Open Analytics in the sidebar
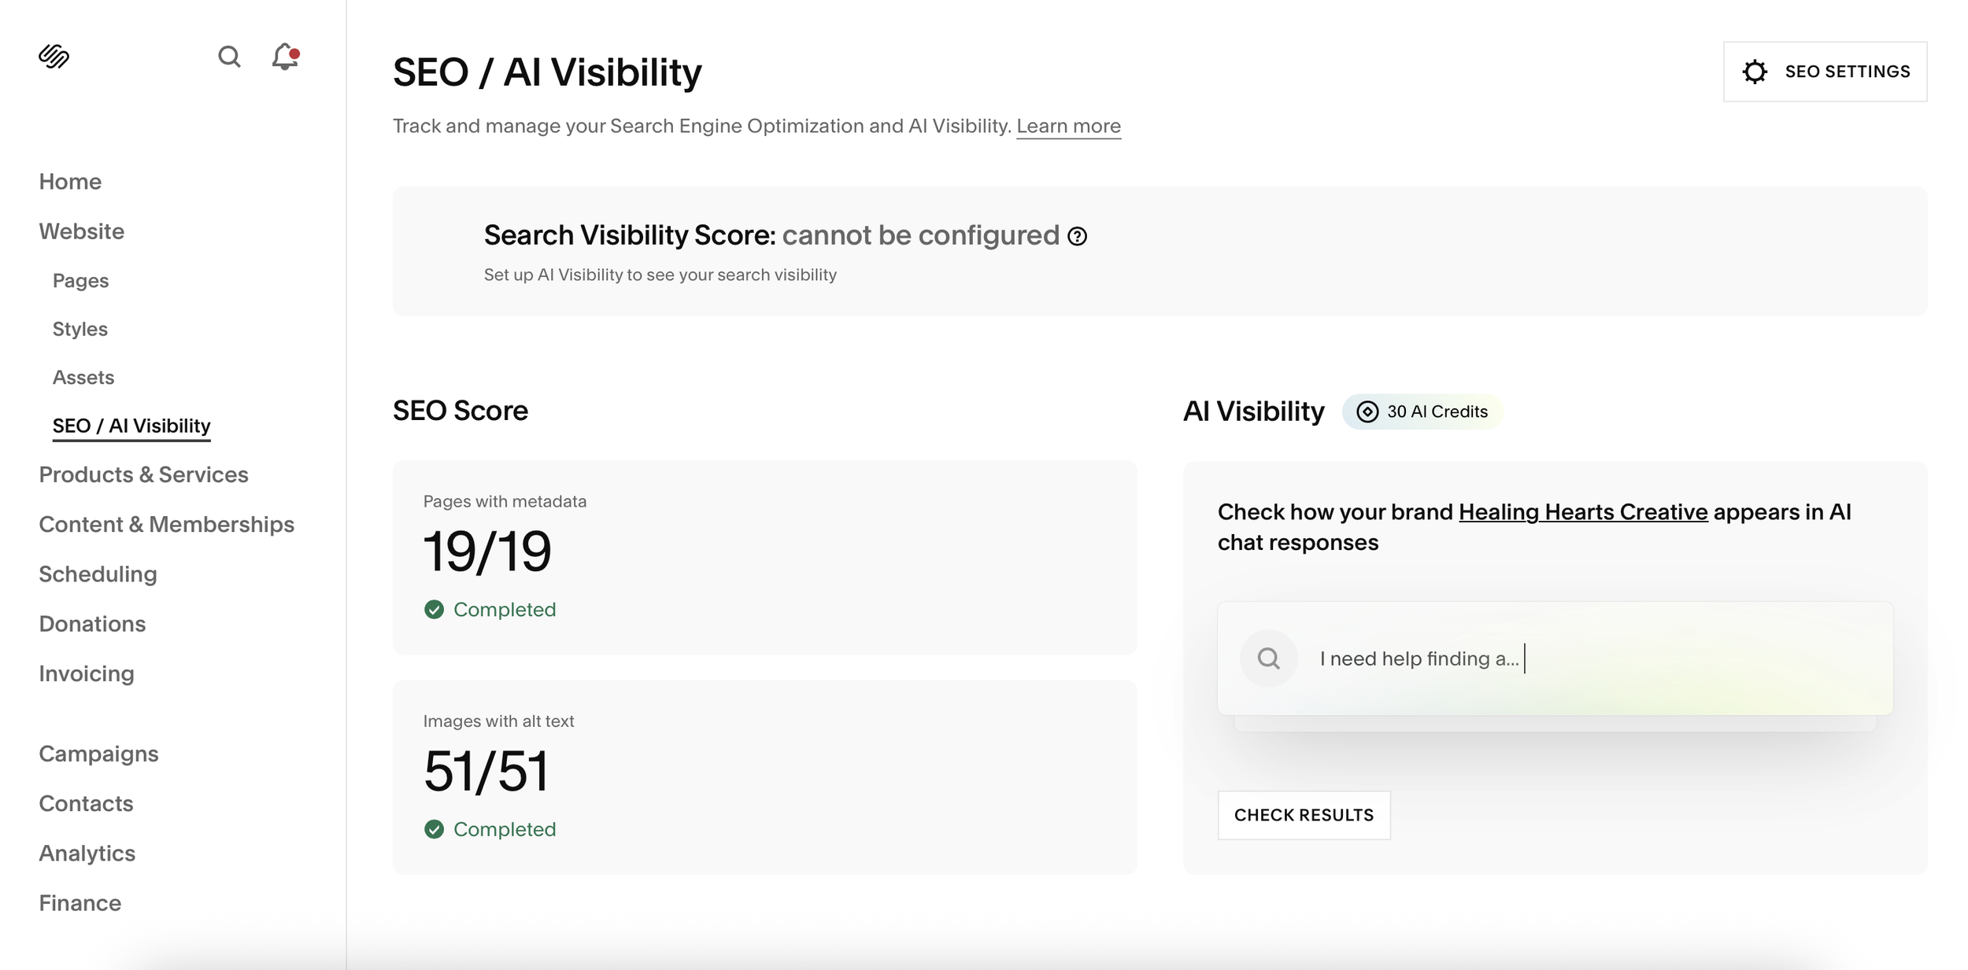The height and width of the screenshot is (970, 1968). 87,854
